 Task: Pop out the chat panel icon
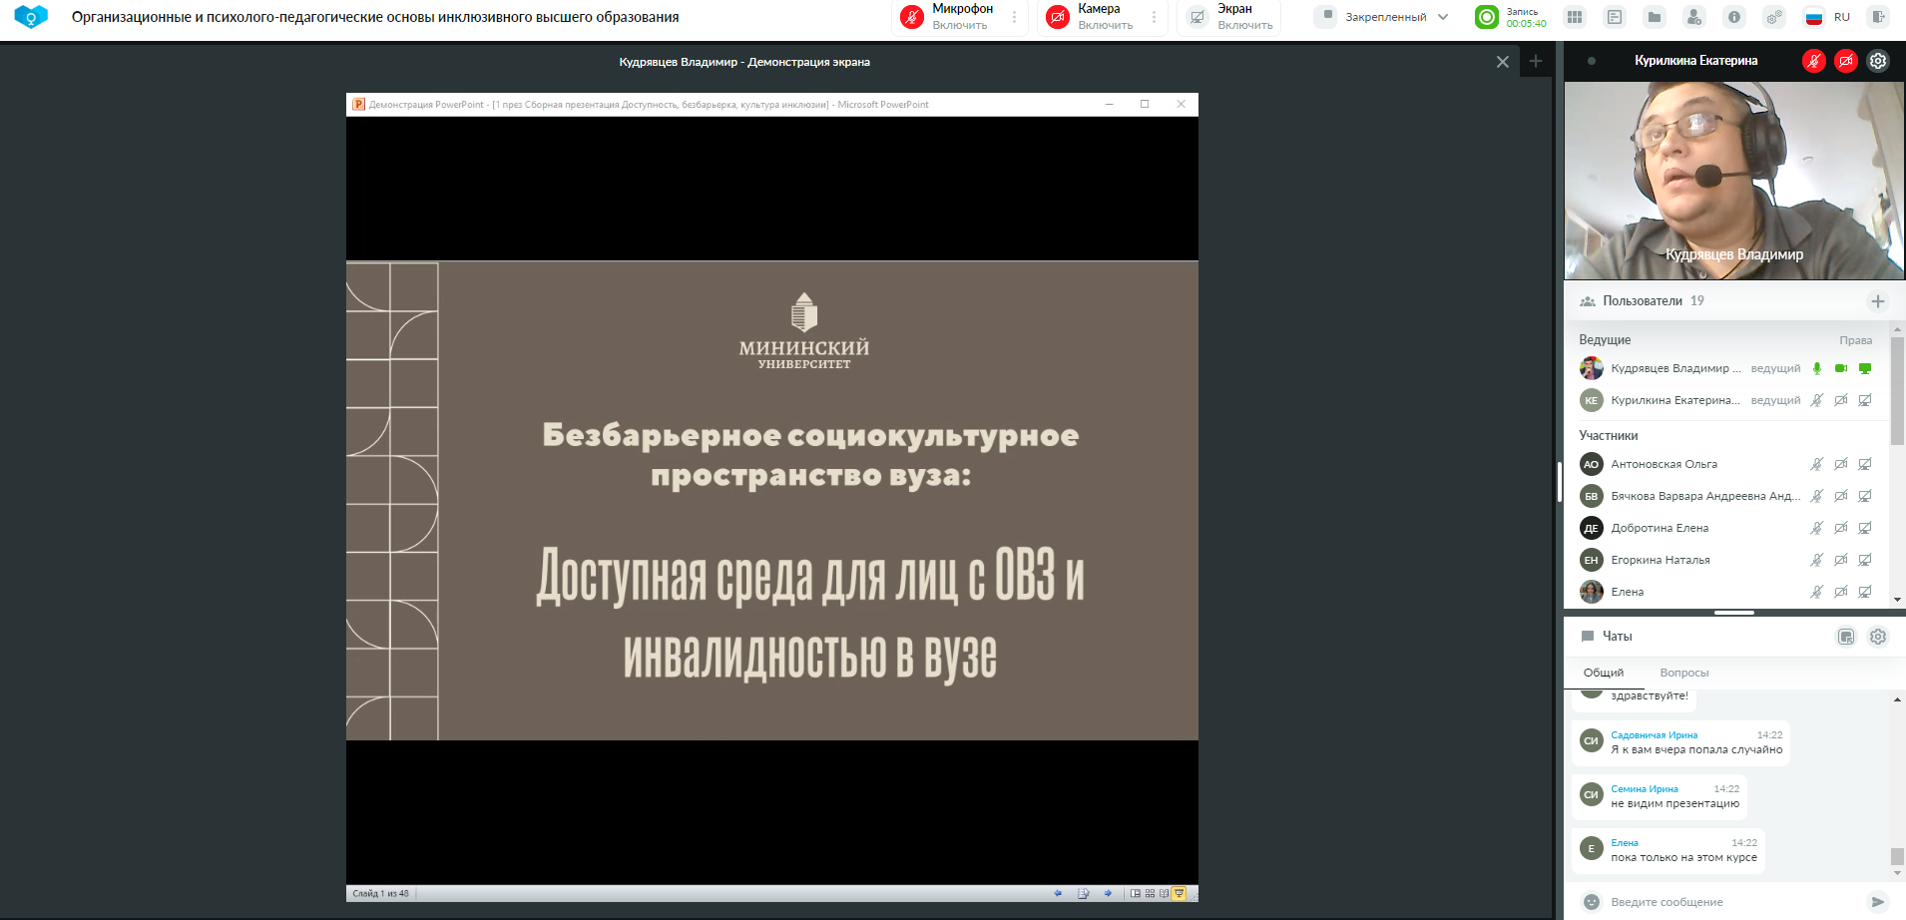pyautogui.click(x=1846, y=637)
